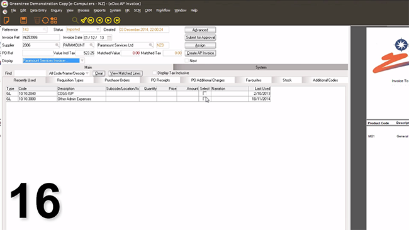Open the File menu
The width and height of the screenshot is (409, 230).
(13, 11)
